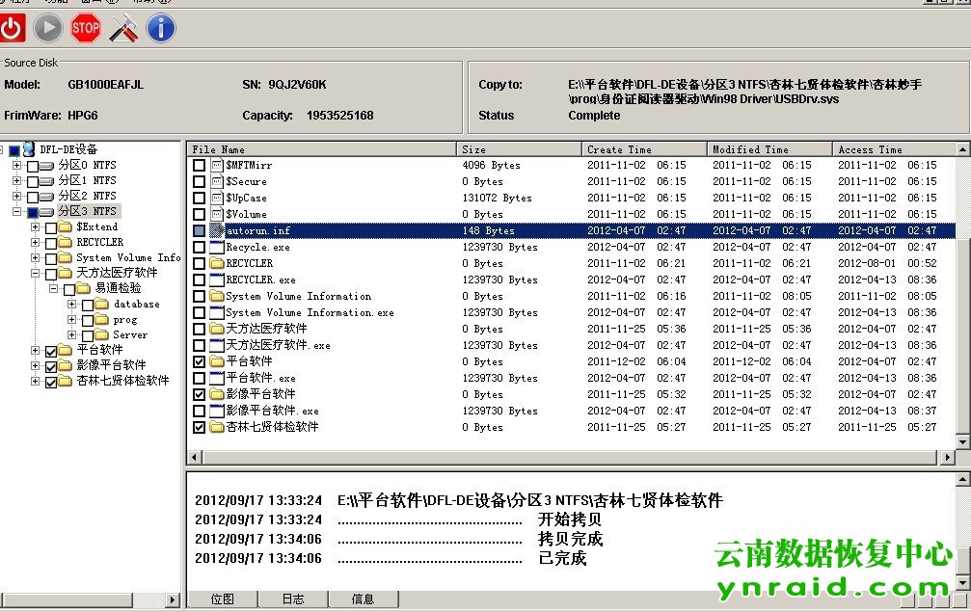Click the red STOP sign icon
The width and height of the screenshot is (971, 612).
coord(86,28)
